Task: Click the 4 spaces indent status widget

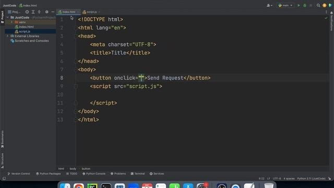Action: [x=289, y=179]
